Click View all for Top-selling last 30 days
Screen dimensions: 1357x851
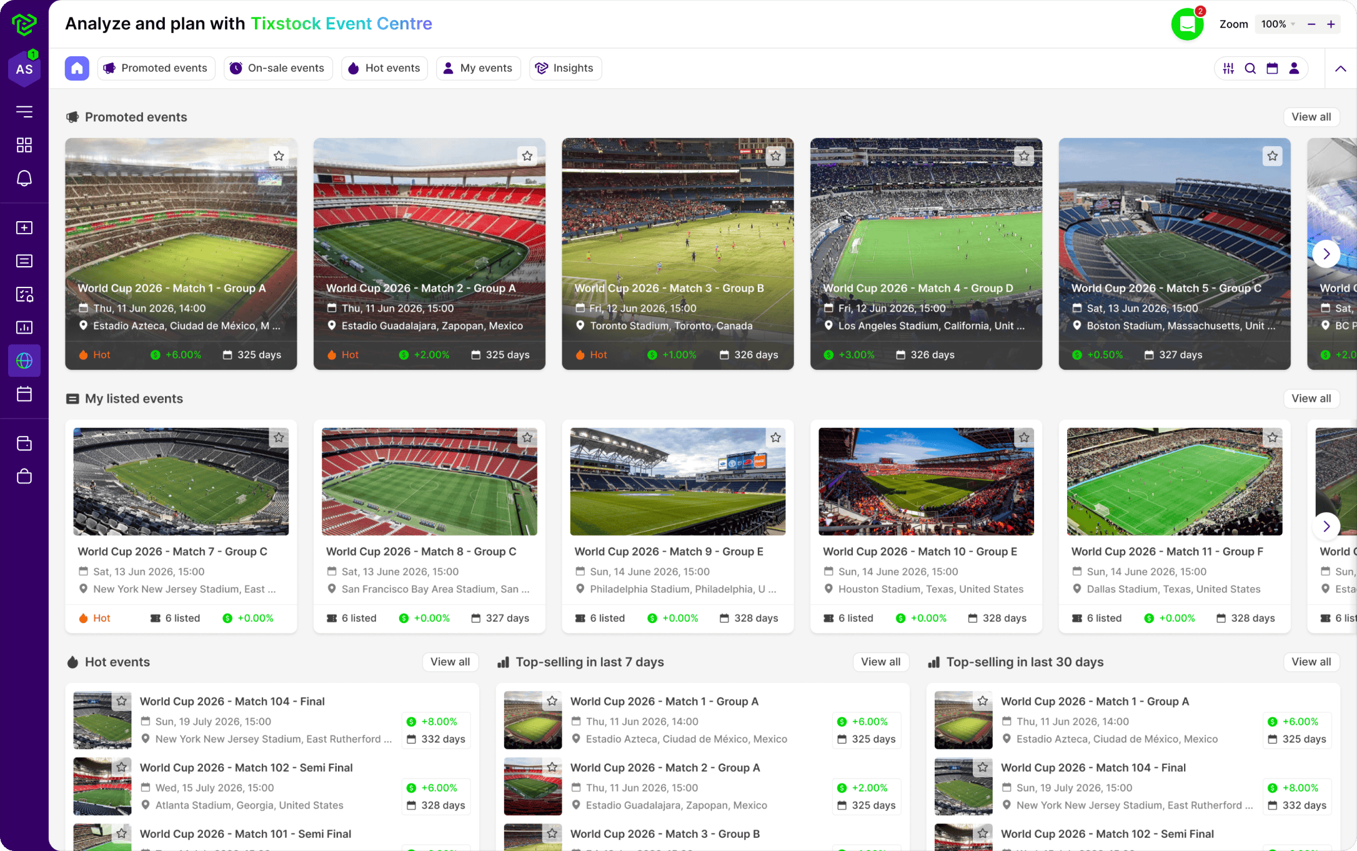tap(1311, 662)
